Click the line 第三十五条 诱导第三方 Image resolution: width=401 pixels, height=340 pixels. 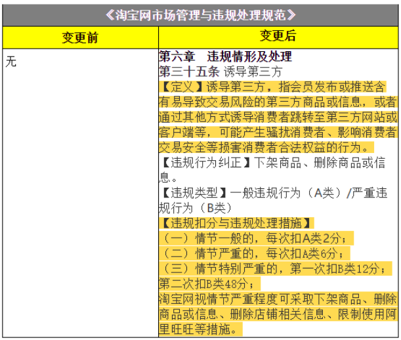click(221, 72)
